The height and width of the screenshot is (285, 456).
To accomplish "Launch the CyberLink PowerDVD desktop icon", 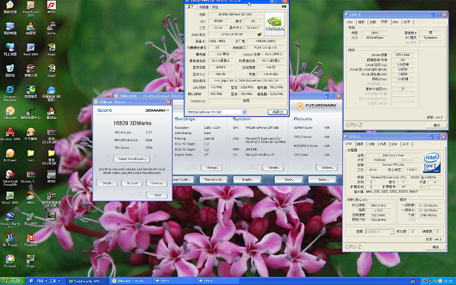I will coord(10,178).
